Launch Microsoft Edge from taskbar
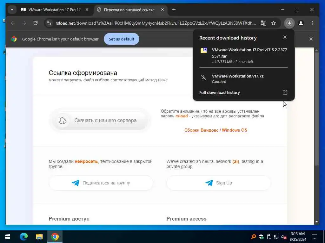This screenshot has height=243, width=325. (23, 237)
